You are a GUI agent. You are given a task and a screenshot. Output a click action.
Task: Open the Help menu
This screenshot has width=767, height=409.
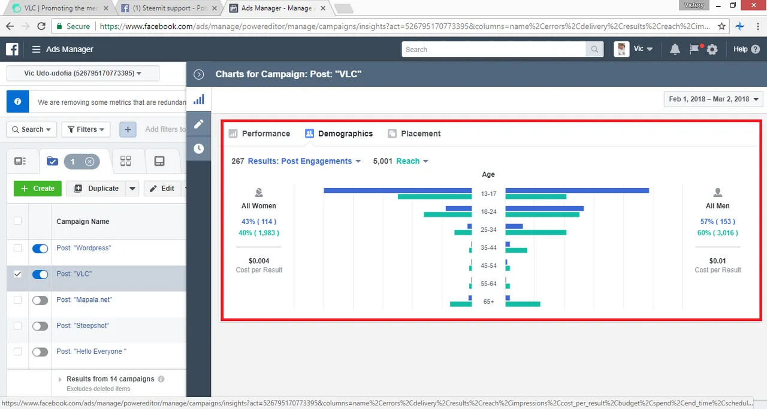(x=747, y=49)
